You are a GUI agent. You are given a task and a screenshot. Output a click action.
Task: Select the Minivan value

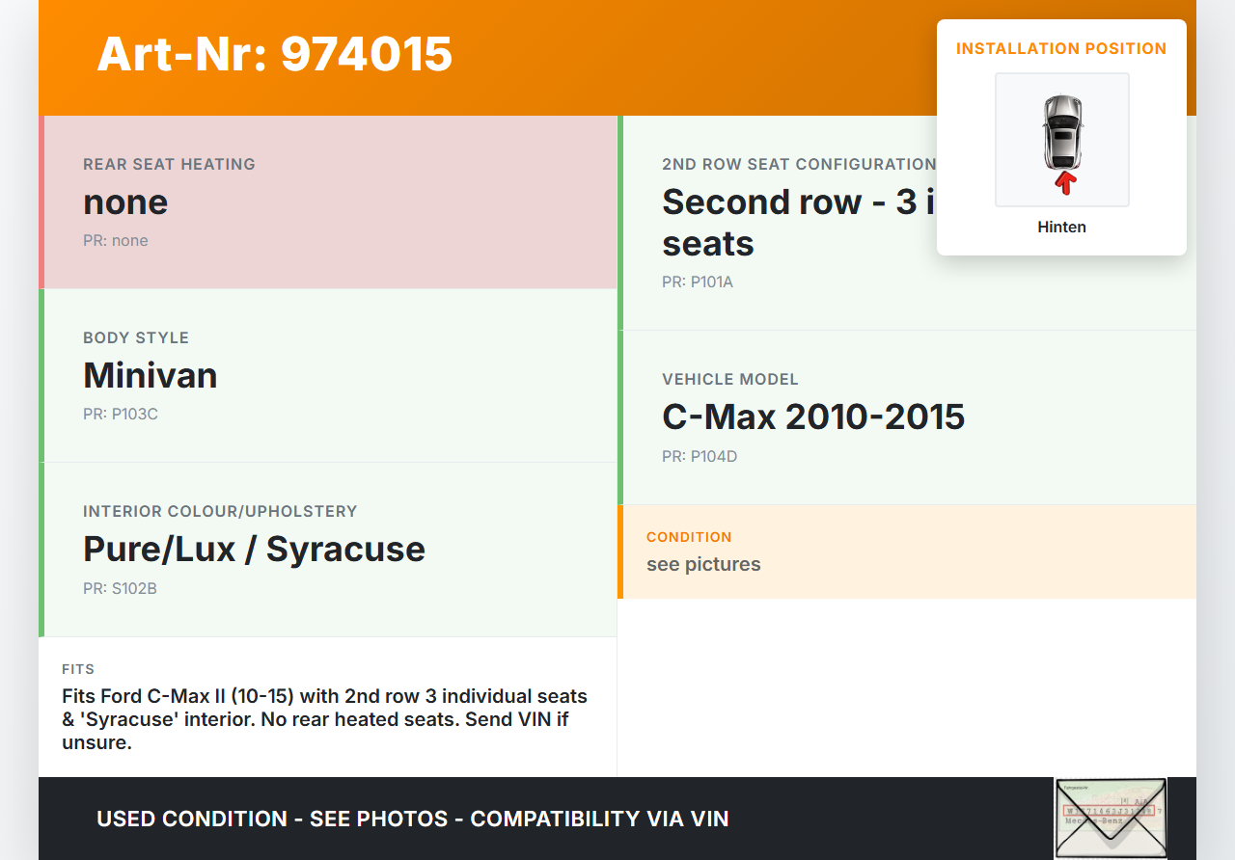[151, 375]
